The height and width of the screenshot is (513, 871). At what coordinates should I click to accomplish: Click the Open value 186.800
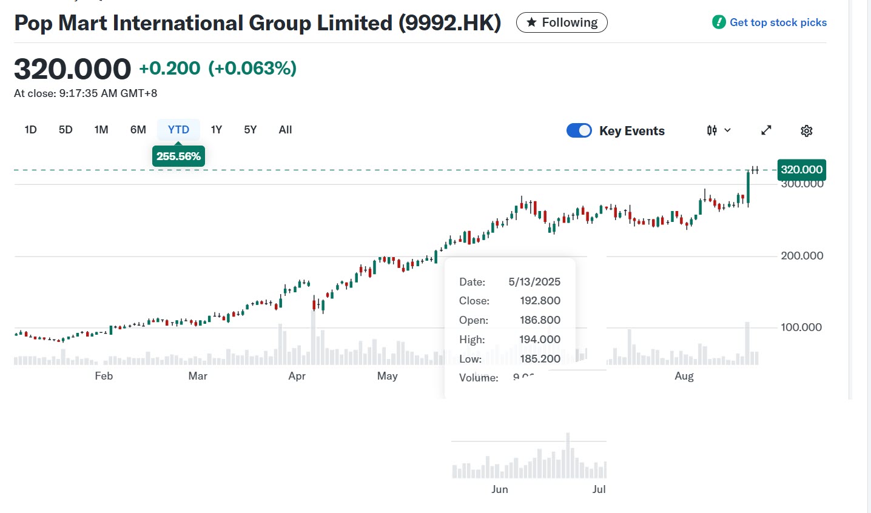[x=540, y=320]
